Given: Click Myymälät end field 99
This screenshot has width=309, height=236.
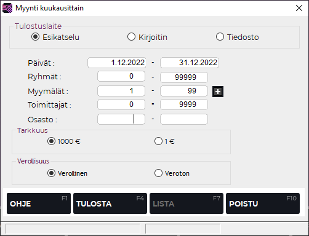Looking at the screenshot, I should pyautogui.click(x=184, y=91).
